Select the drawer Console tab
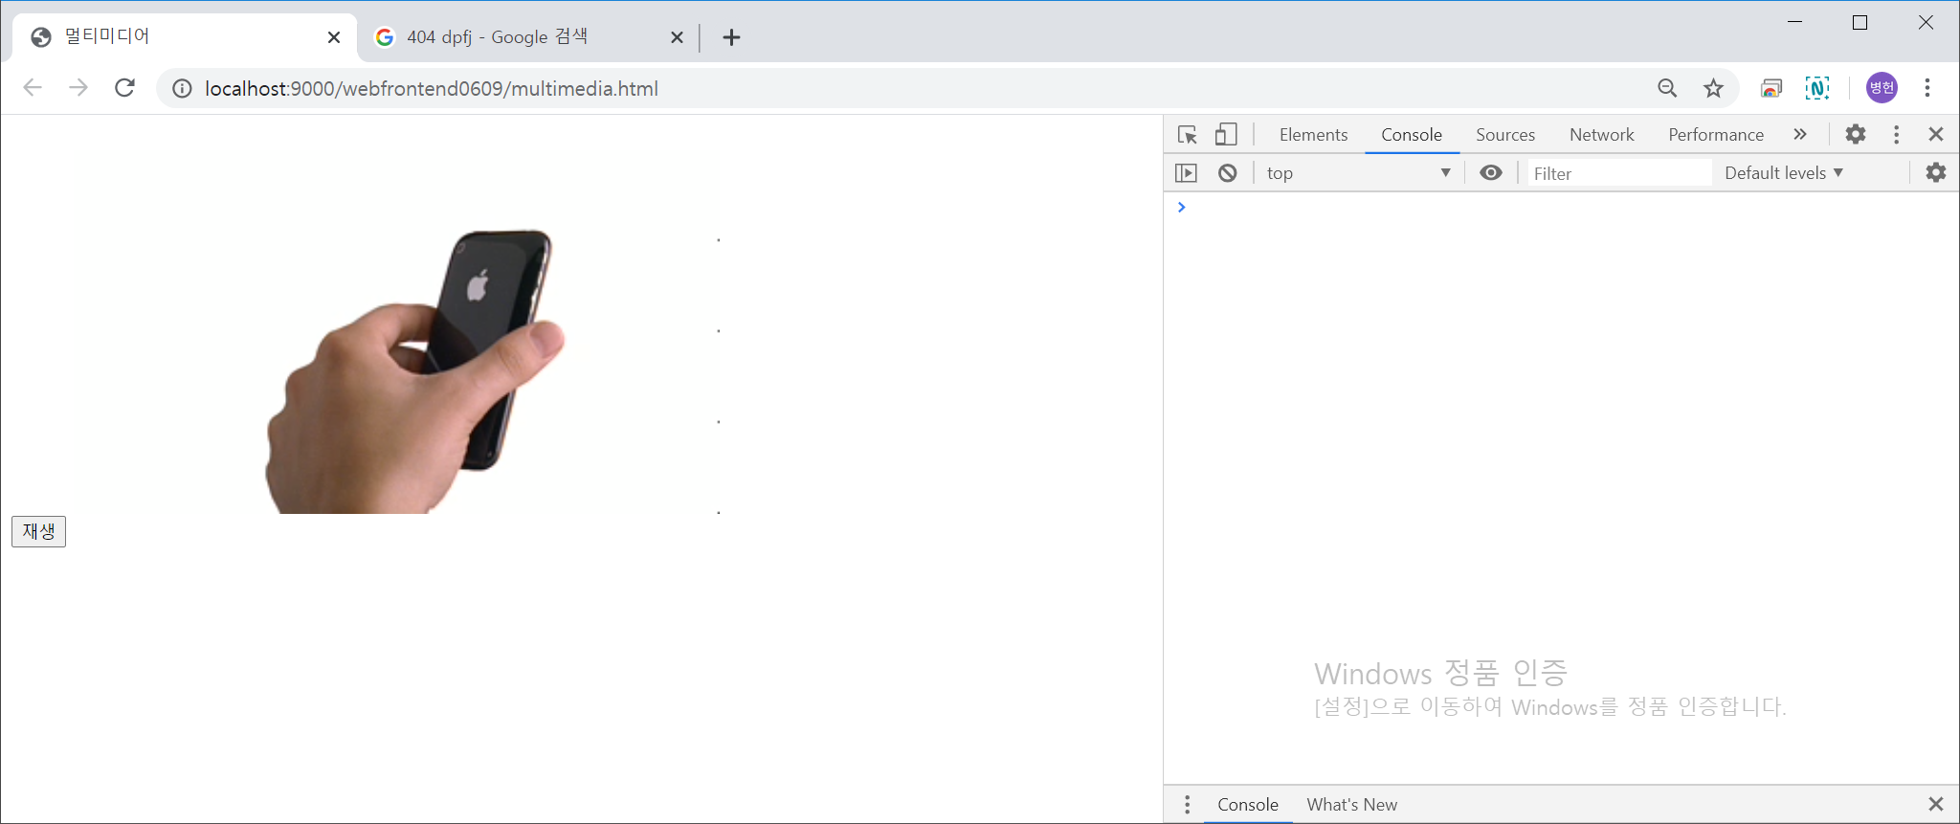The image size is (1960, 824). tap(1248, 805)
